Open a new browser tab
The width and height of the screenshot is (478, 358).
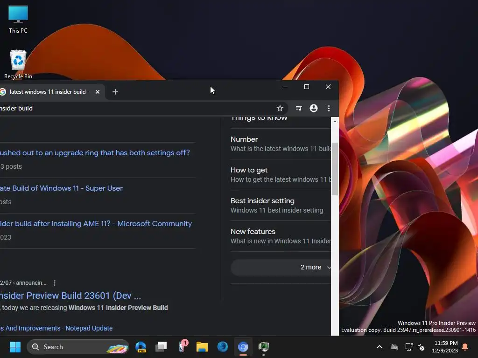pyautogui.click(x=115, y=92)
